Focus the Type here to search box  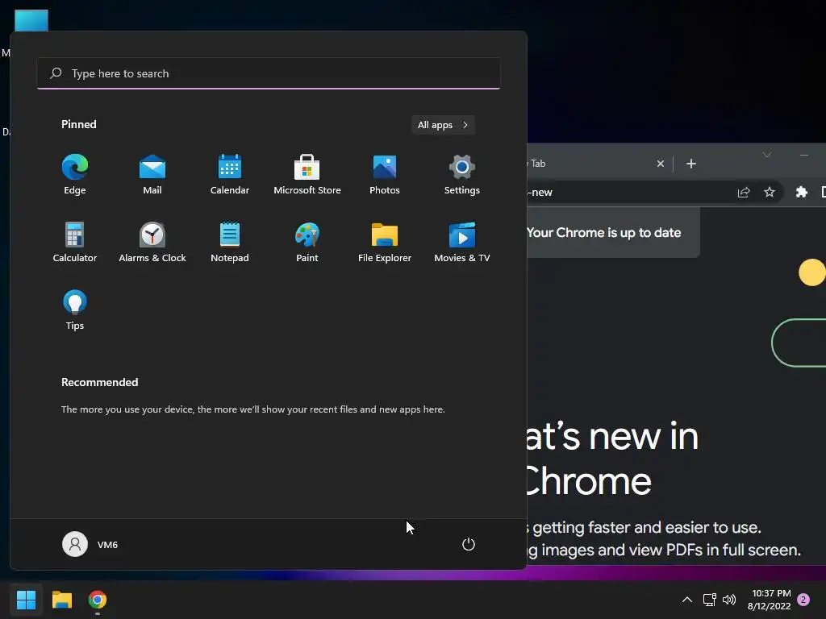269,73
